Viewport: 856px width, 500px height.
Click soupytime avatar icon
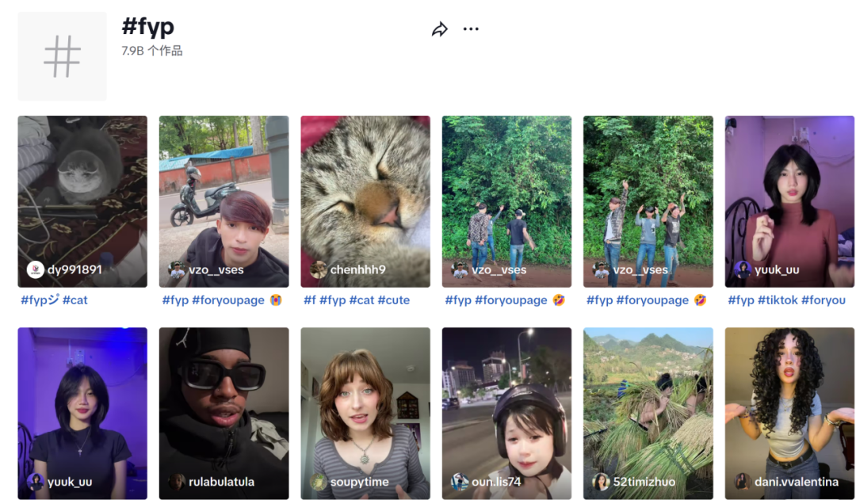(319, 482)
